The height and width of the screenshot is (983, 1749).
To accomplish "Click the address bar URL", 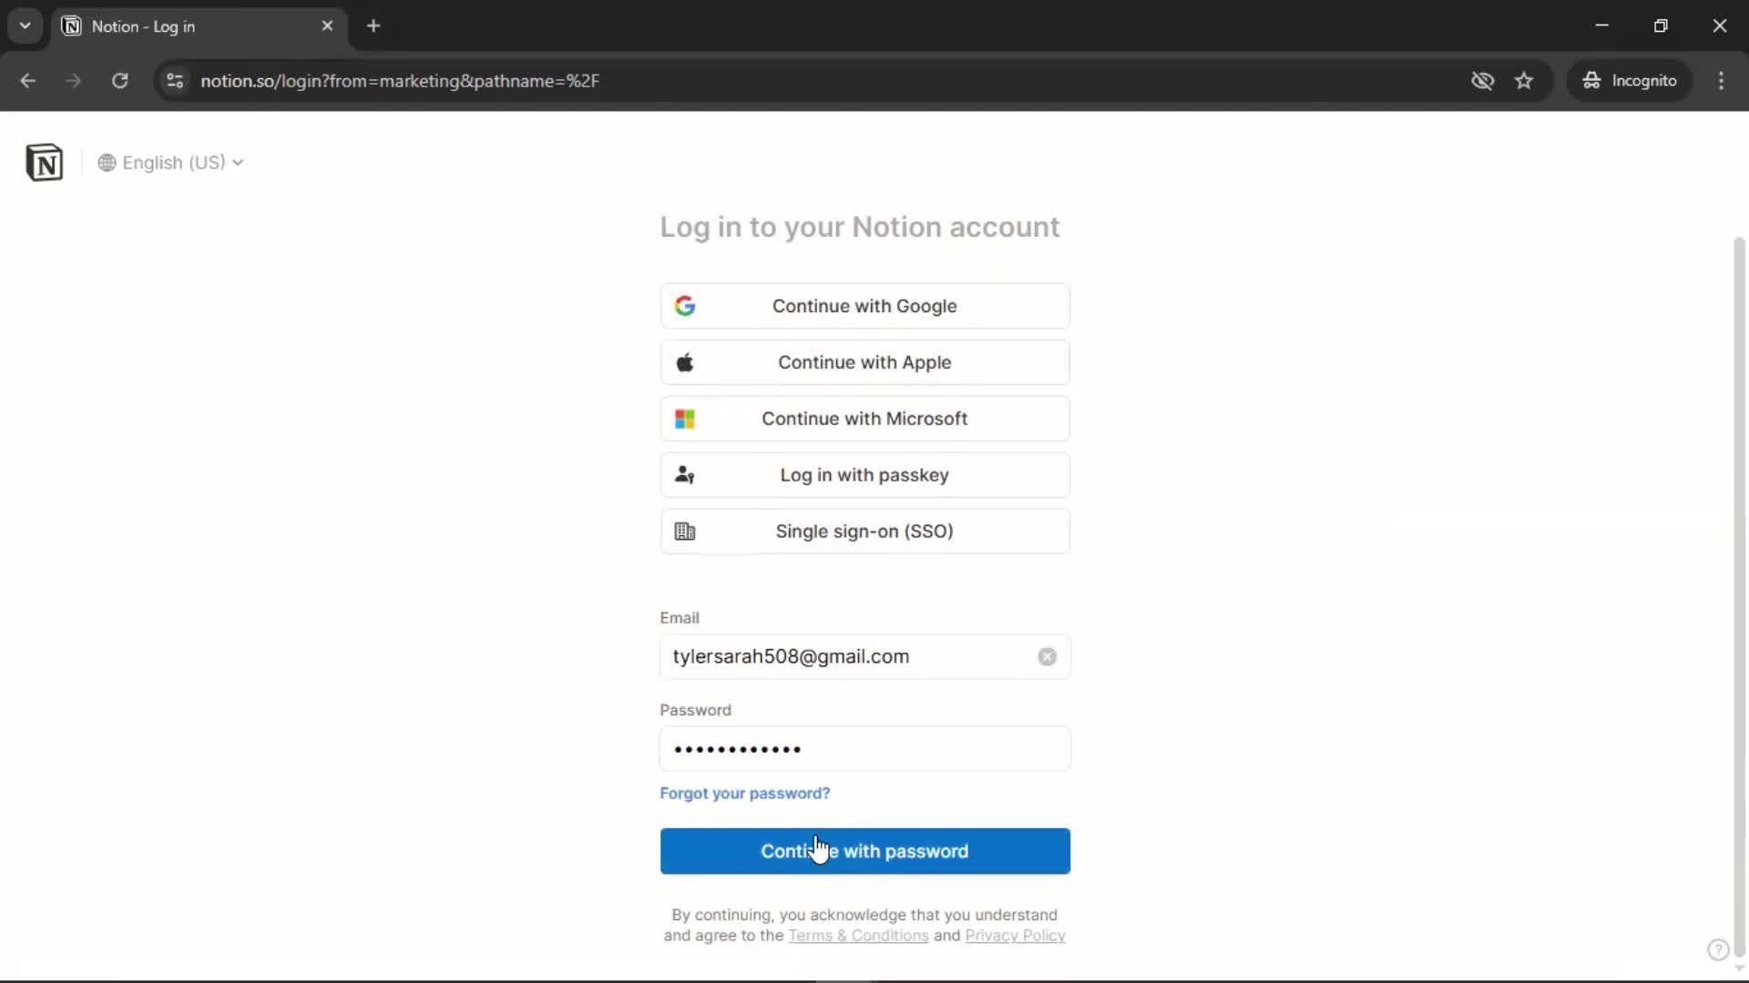I will coord(400,81).
